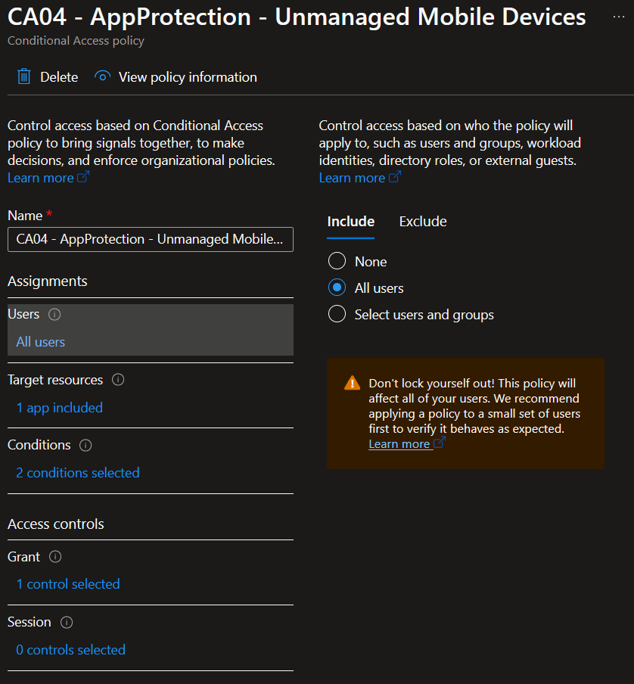Click the info icon next to Target resources

pos(118,380)
